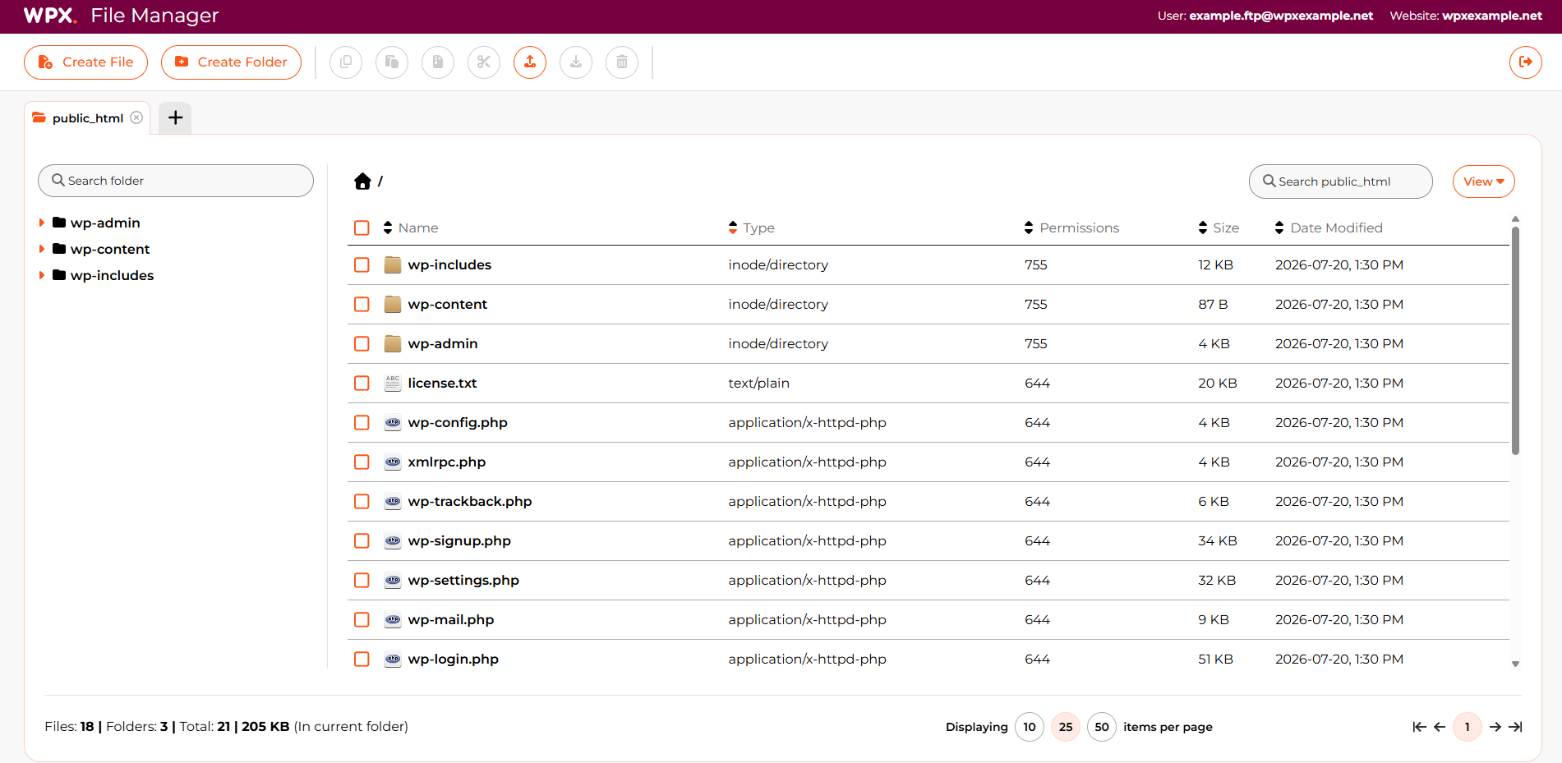Click the Cut scissors icon
The height and width of the screenshot is (763, 1562).
(x=484, y=62)
